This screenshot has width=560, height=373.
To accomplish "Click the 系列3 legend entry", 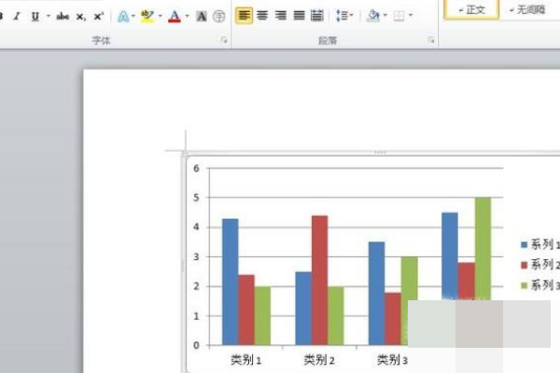I will 540,285.
